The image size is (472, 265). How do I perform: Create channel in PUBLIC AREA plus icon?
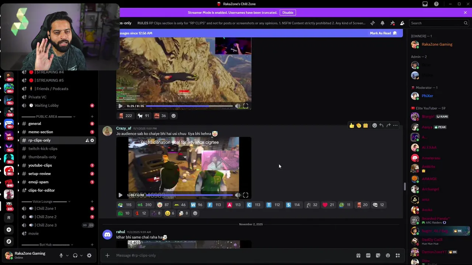(92, 117)
